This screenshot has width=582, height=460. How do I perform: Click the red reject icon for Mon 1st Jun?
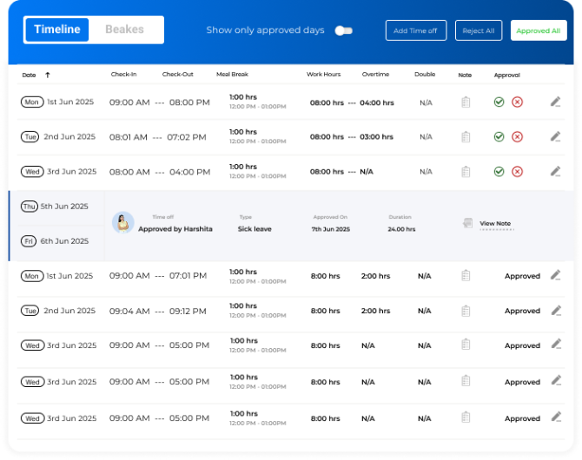point(517,102)
